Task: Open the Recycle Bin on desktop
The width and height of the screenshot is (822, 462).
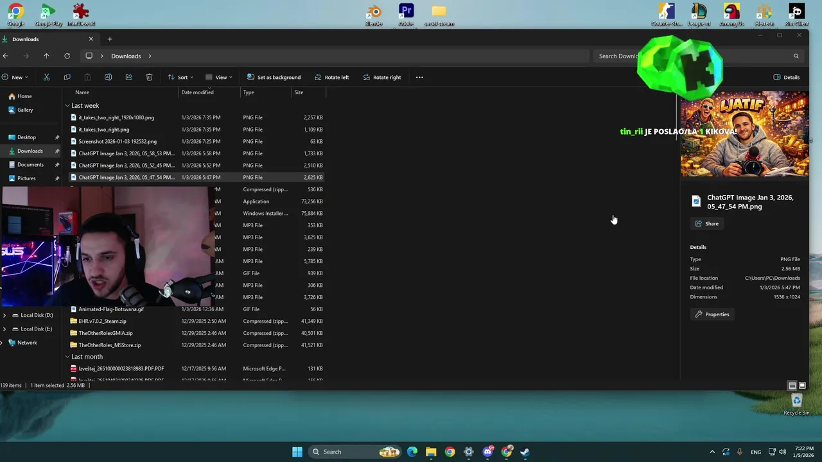Action: point(796,404)
